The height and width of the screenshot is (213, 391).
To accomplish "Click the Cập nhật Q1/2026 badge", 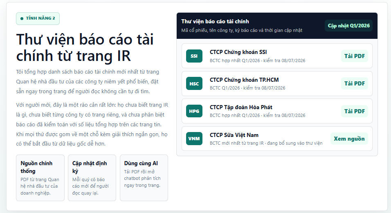I will click(348, 26).
